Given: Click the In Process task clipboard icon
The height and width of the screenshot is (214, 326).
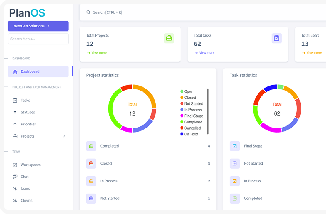Looking at the screenshot, I should tap(234, 181).
